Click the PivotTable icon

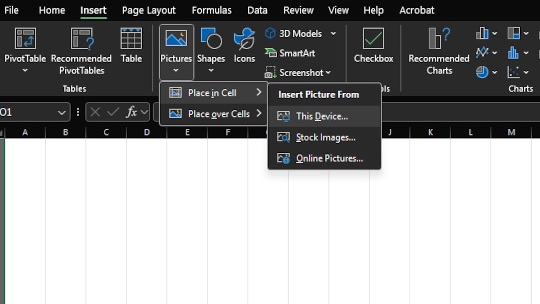25,38
